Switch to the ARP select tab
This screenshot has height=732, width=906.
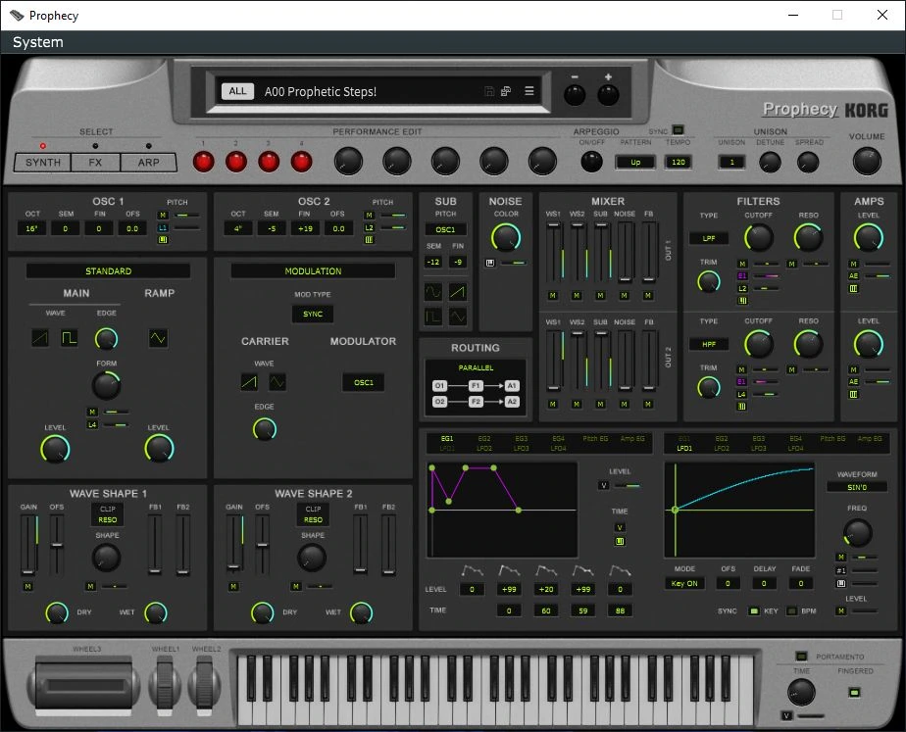148,163
